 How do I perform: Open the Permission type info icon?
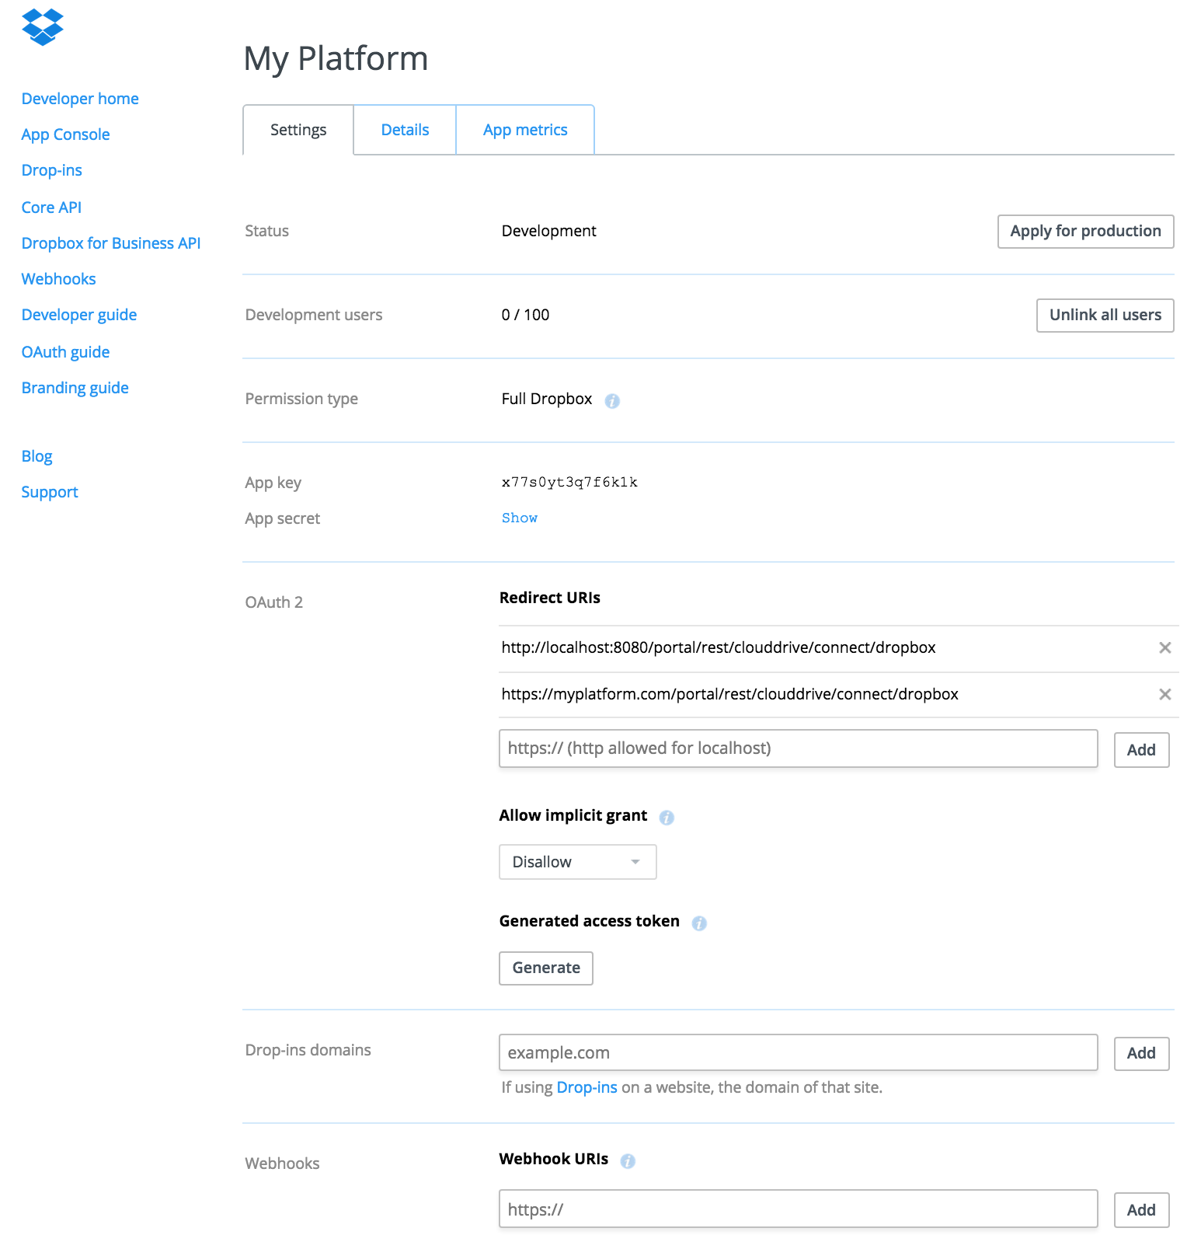612,401
